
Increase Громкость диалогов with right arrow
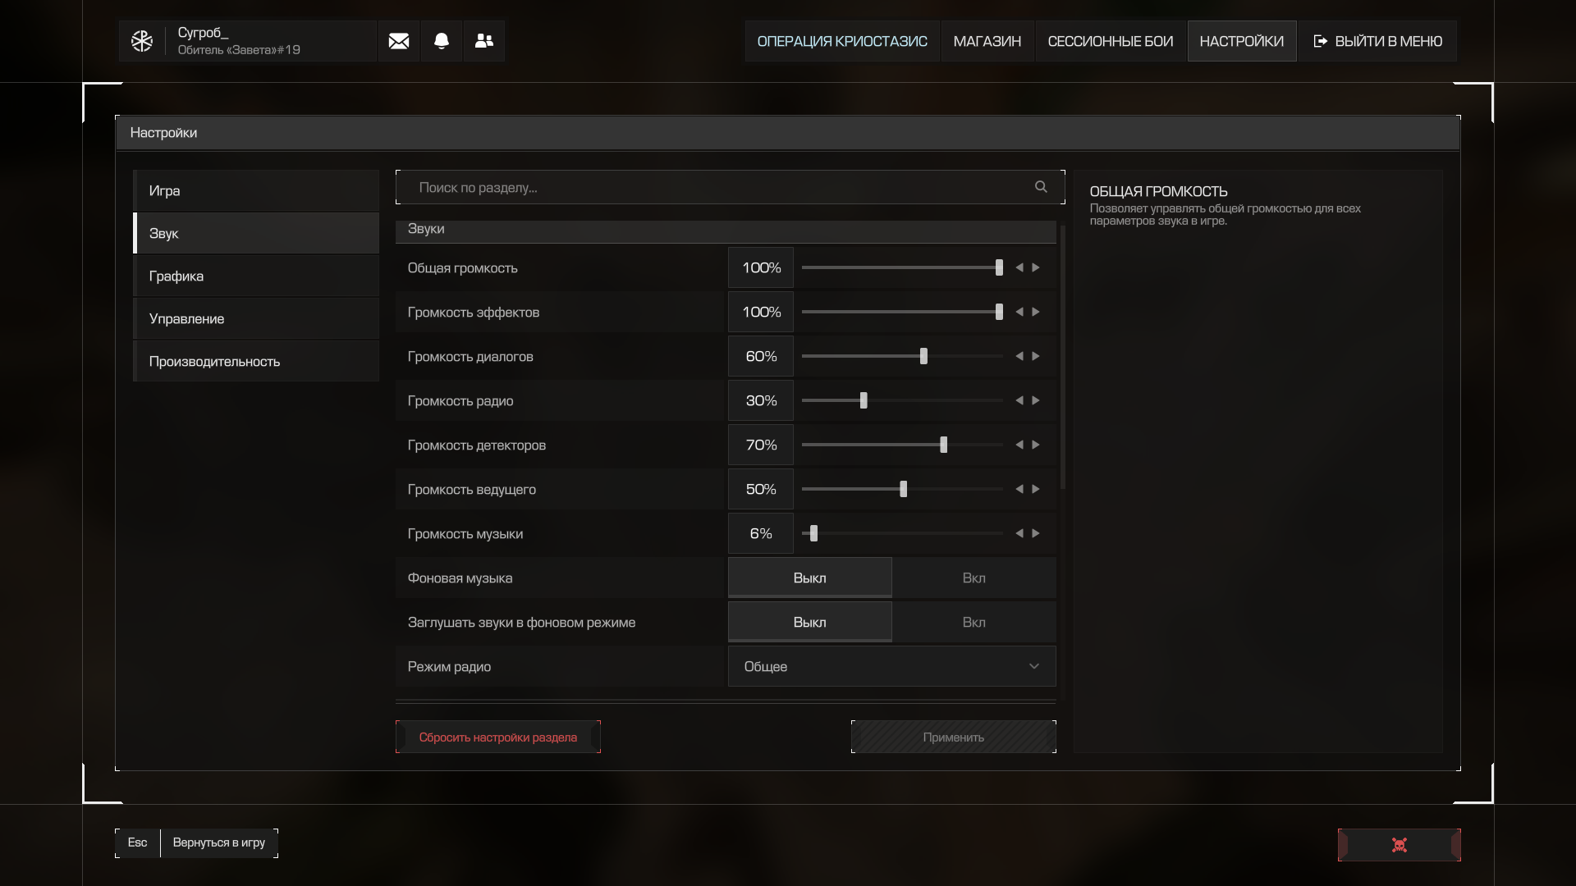pos(1036,356)
